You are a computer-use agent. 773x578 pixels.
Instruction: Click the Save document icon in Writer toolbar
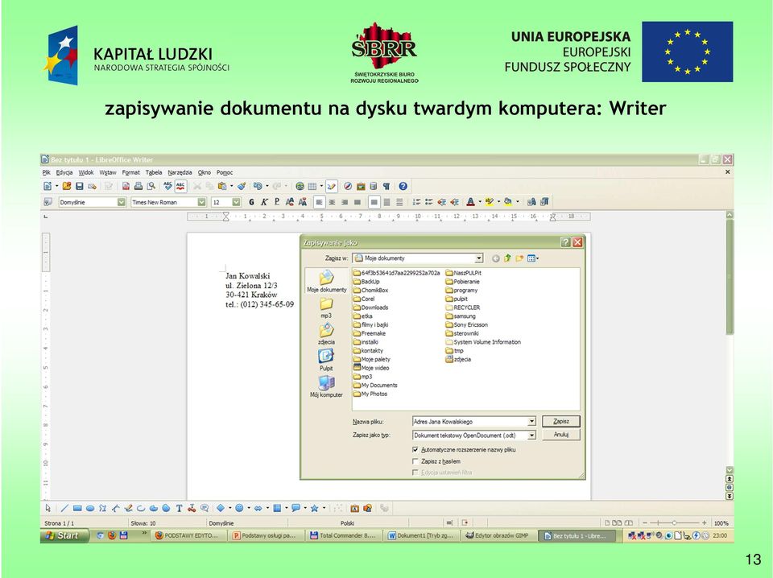80,186
